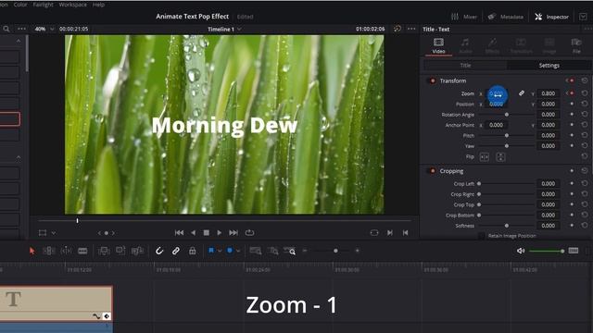The image size is (593, 333).
Task: Toggle loop playback button
Action: (249, 232)
